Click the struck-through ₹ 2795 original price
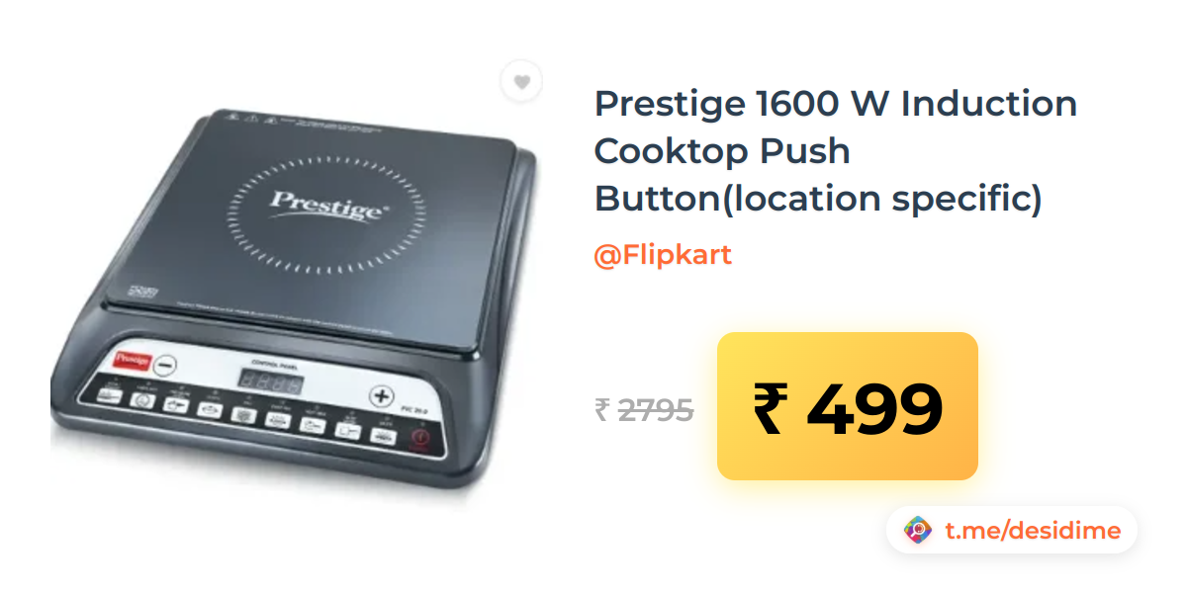This screenshot has height=593, width=1187. (644, 409)
